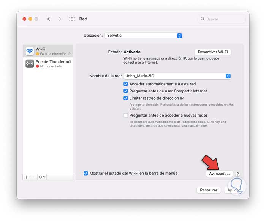Close the Red window
Image resolution: width=266 pixels, height=221 pixels.
pos(24,19)
